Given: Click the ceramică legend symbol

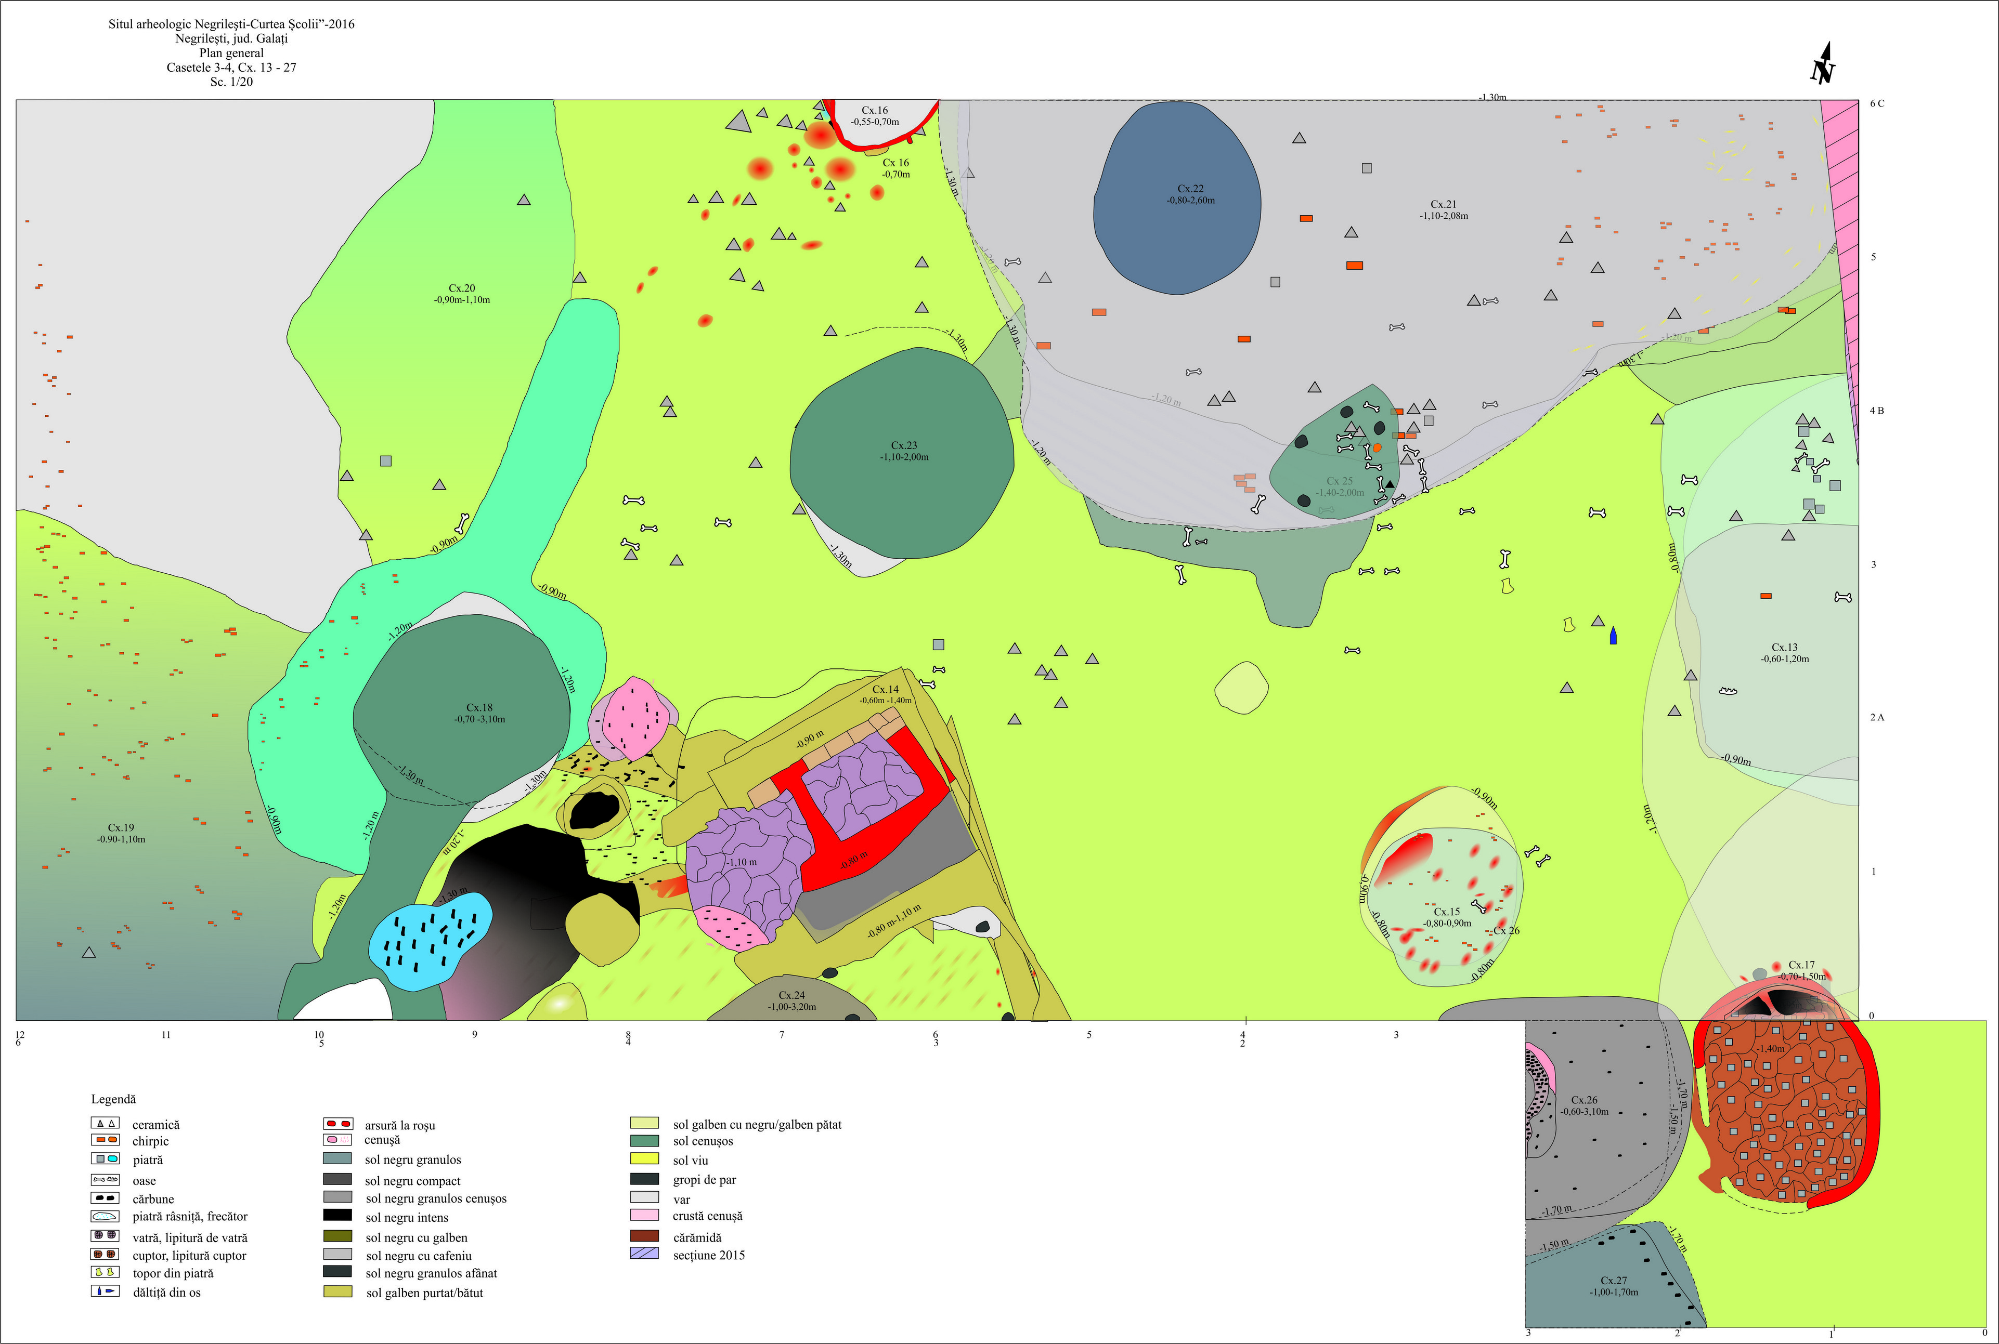Looking at the screenshot, I should pos(106,1123).
